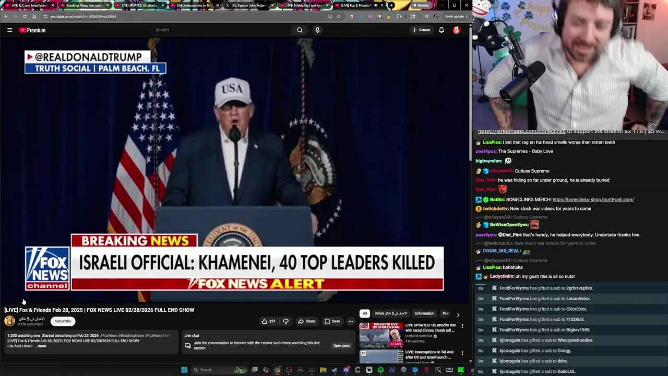Mute audio icon on Fox & Friends tab

pyautogui.click(x=375, y=5)
